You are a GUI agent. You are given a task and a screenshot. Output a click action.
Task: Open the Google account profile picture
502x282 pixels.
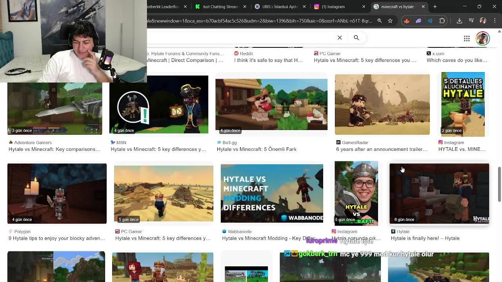click(x=482, y=38)
